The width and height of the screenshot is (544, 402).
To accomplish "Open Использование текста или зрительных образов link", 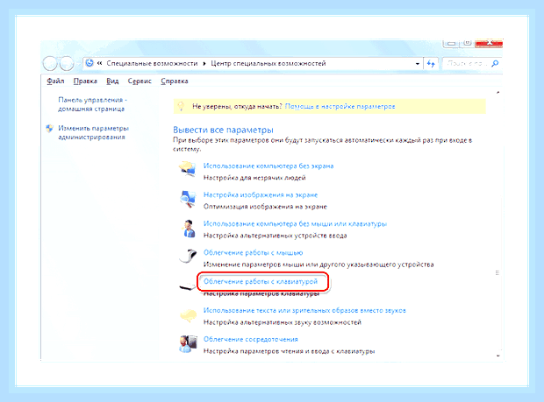I will 304,311.
